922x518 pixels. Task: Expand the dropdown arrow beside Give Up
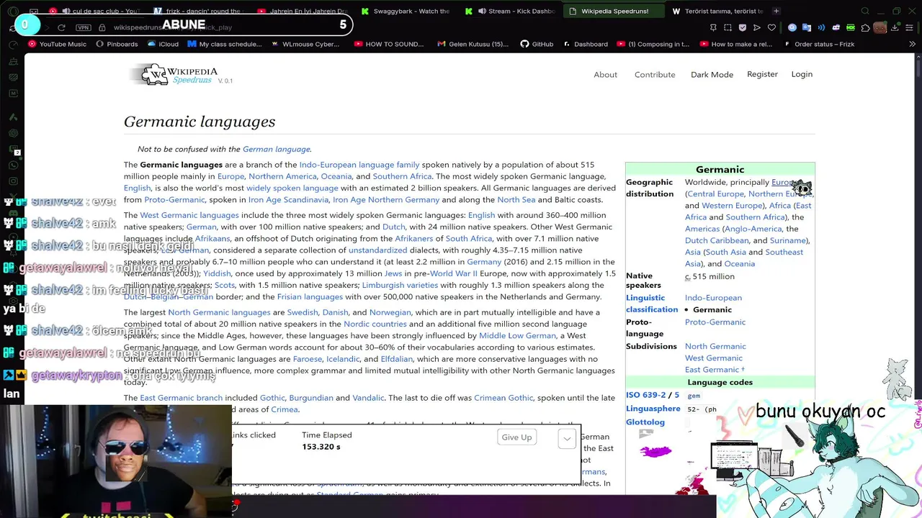click(567, 437)
